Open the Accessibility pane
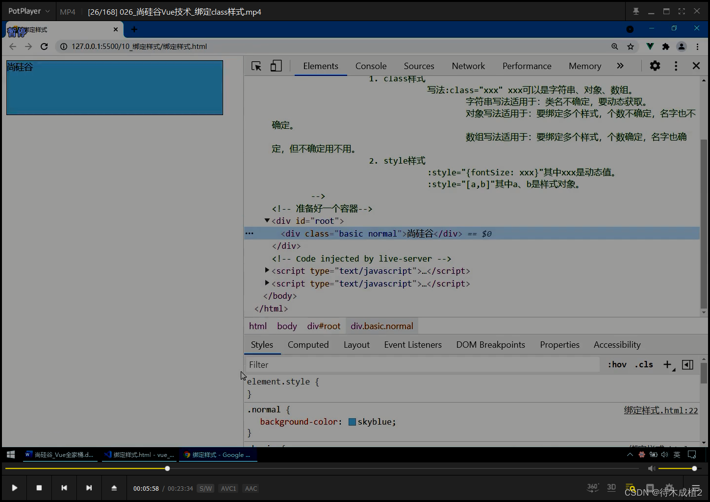 click(x=617, y=345)
